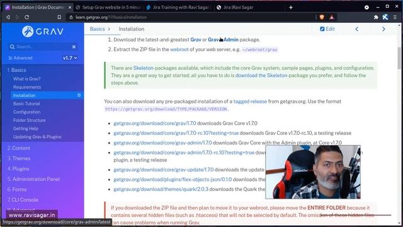The height and width of the screenshot is (227, 403).
Task: Open core/grav-update/1.7.0 download link
Action: (164, 170)
